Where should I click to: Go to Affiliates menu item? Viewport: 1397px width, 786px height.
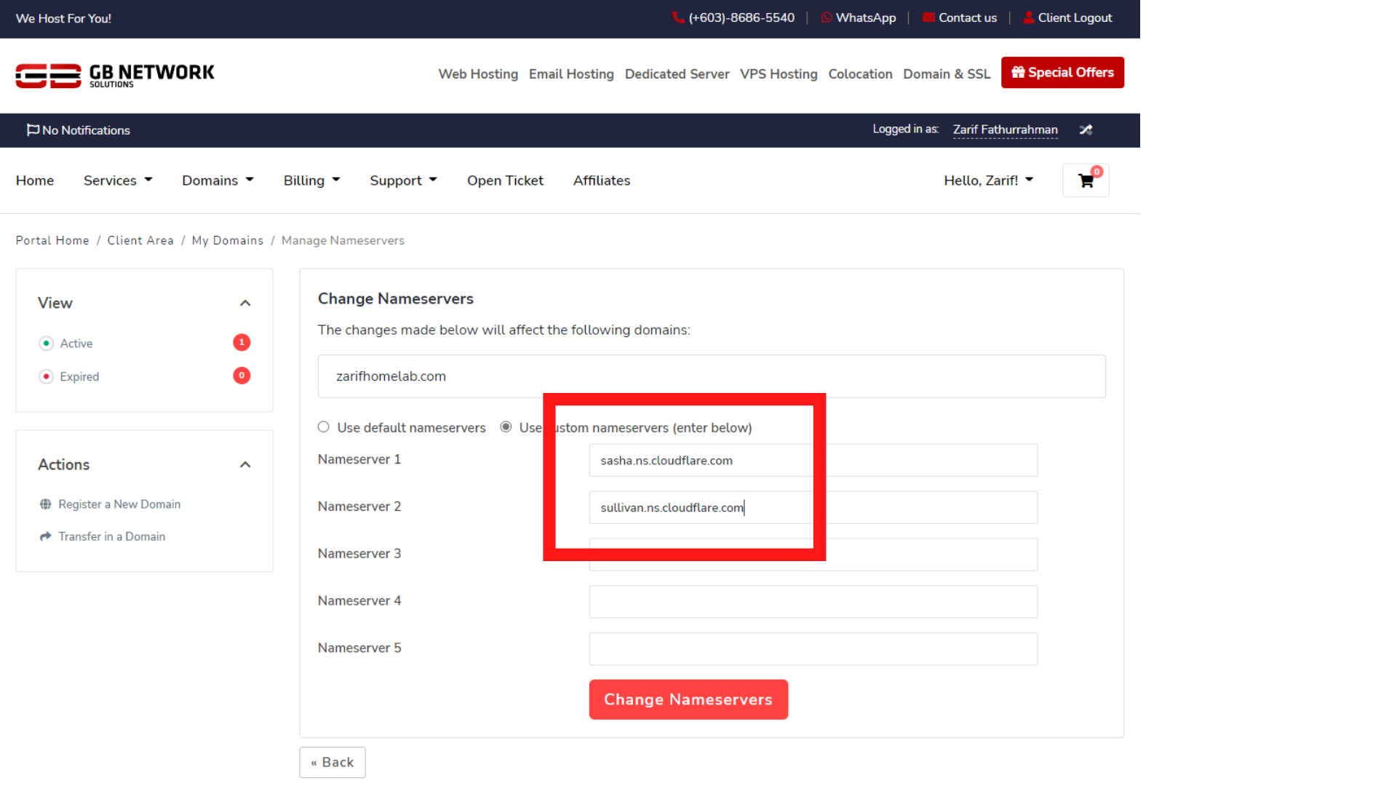click(601, 180)
